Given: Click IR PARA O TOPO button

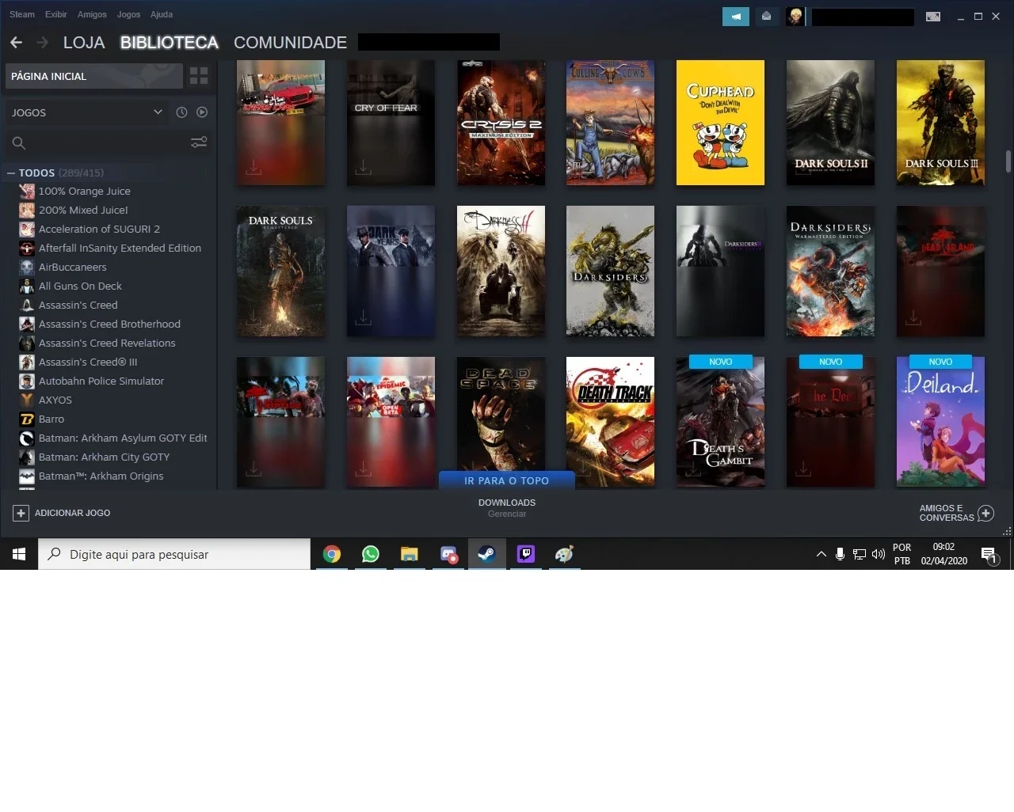Looking at the screenshot, I should pos(506,480).
